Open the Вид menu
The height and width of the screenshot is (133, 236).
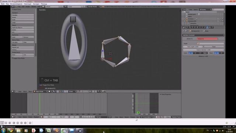(x=7, y=4)
